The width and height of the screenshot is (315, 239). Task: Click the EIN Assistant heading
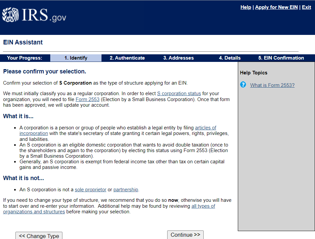pos(23,42)
